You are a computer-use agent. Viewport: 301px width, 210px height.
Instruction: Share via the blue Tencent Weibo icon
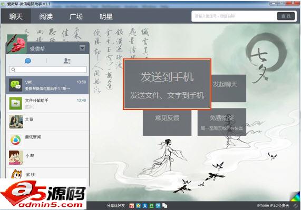click(158, 206)
